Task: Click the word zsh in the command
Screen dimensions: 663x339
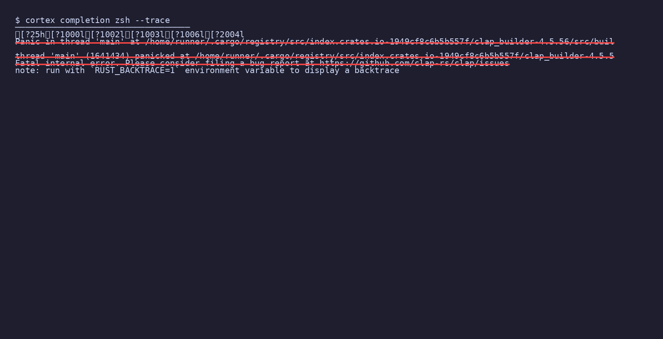Action: pos(122,20)
